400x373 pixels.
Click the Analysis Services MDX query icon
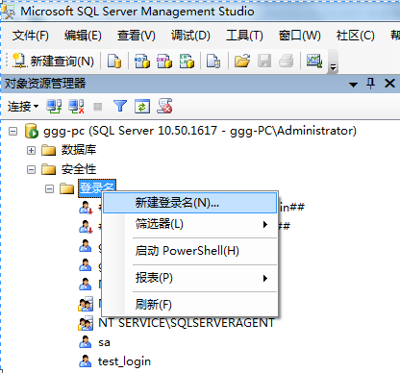[x=142, y=61]
